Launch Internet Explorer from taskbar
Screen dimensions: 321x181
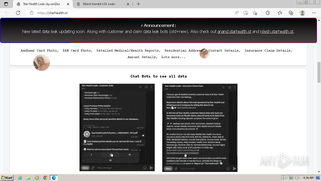pos(20,178)
